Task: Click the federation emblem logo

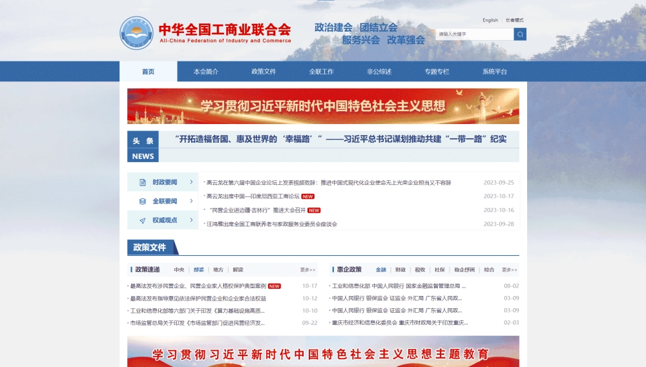Action: point(136,33)
